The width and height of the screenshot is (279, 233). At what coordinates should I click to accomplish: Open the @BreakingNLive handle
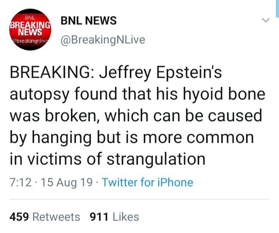103,40
